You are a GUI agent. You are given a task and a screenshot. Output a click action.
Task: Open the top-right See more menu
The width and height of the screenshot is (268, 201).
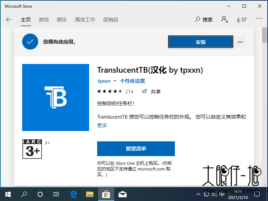click(x=259, y=18)
